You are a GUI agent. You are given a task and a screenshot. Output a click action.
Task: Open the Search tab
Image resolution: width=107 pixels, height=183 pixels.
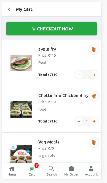tap(52, 171)
